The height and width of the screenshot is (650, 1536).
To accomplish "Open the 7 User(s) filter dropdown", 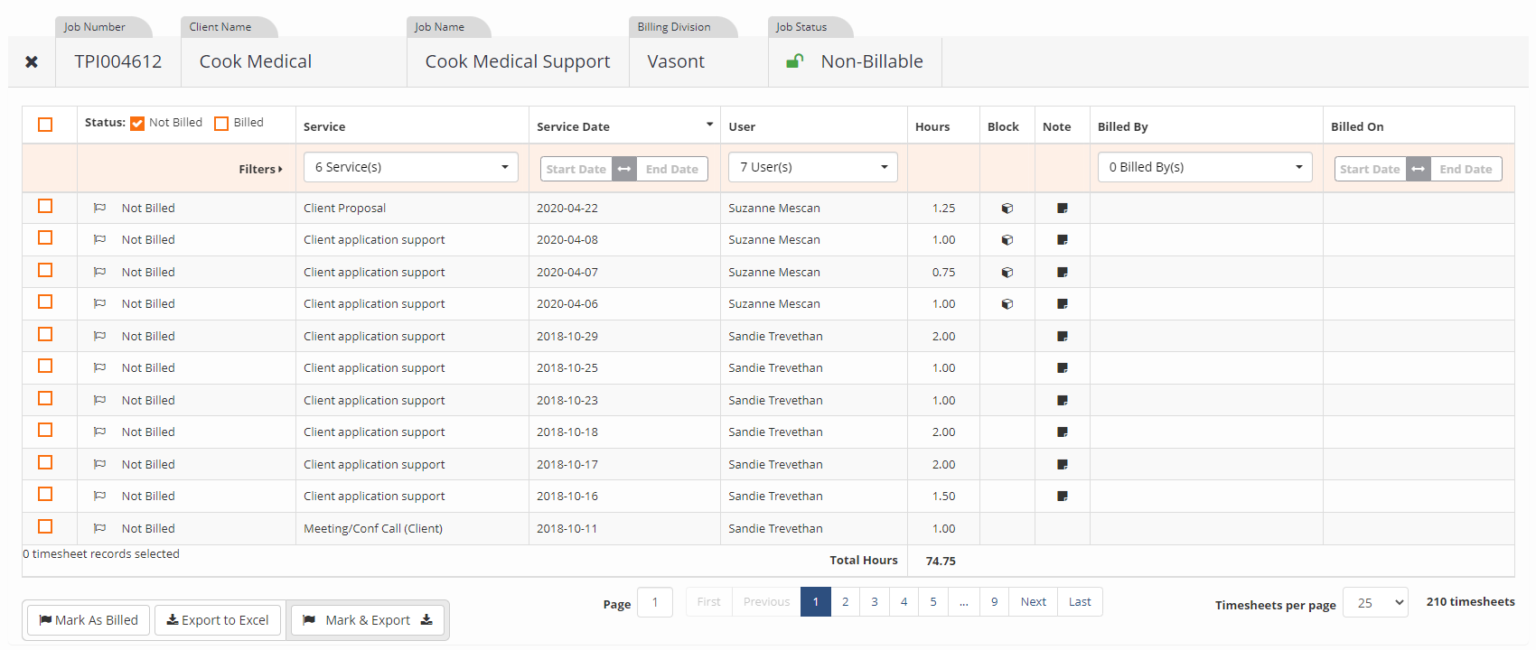I will (x=813, y=167).
